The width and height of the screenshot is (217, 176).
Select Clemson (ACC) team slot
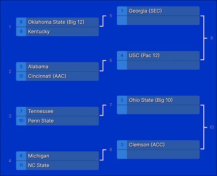click(158, 145)
